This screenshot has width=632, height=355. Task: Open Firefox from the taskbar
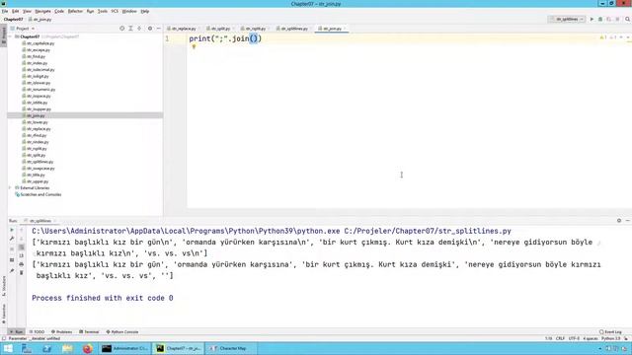tap(88, 348)
